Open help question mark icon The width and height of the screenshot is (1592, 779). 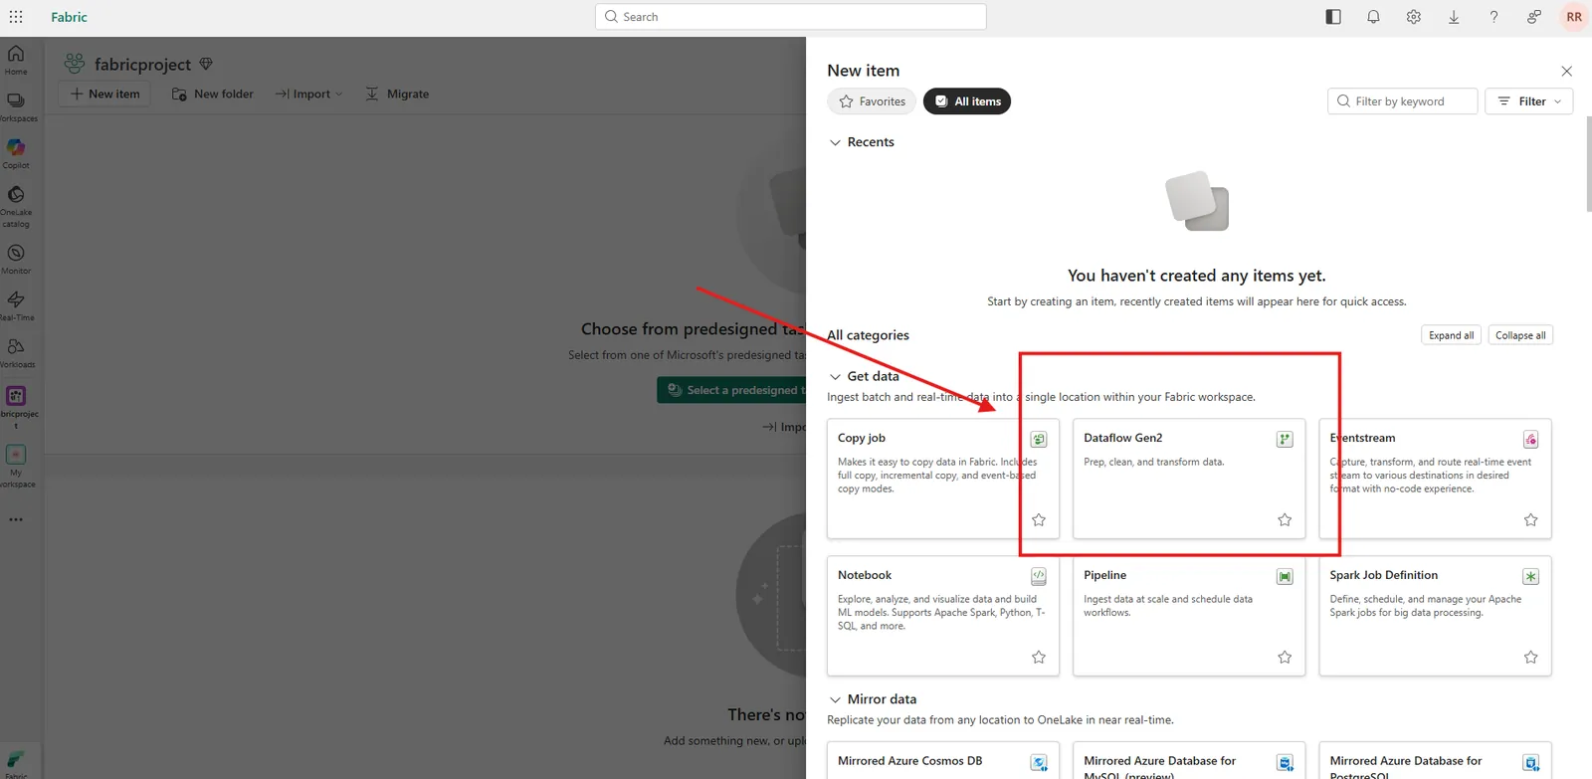[x=1493, y=17]
